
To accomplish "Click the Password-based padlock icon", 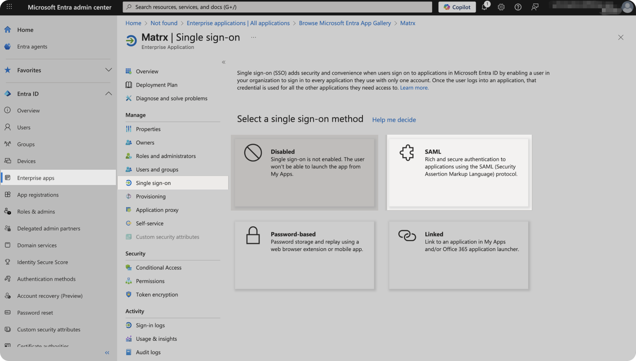I will (x=253, y=235).
